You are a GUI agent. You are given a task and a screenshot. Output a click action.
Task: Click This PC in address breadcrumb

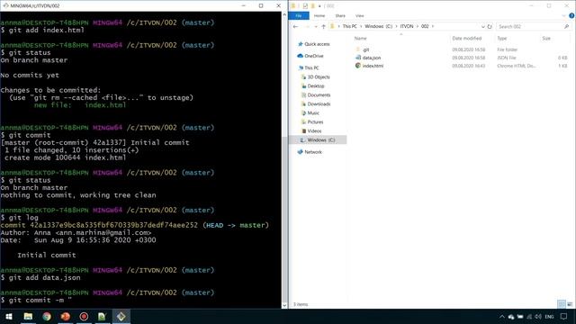tap(349, 26)
